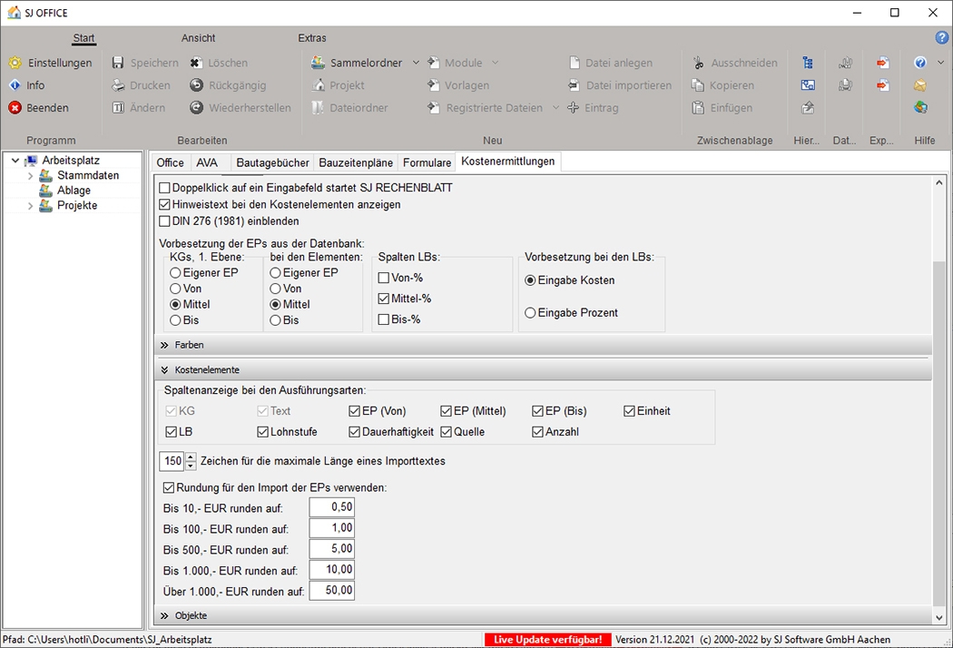Click the Rückgängig undo icon

point(196,85)
